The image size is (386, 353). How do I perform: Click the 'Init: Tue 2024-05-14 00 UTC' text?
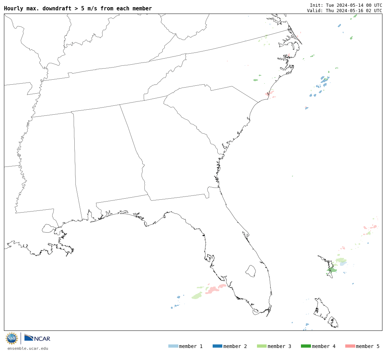point(346,5)
